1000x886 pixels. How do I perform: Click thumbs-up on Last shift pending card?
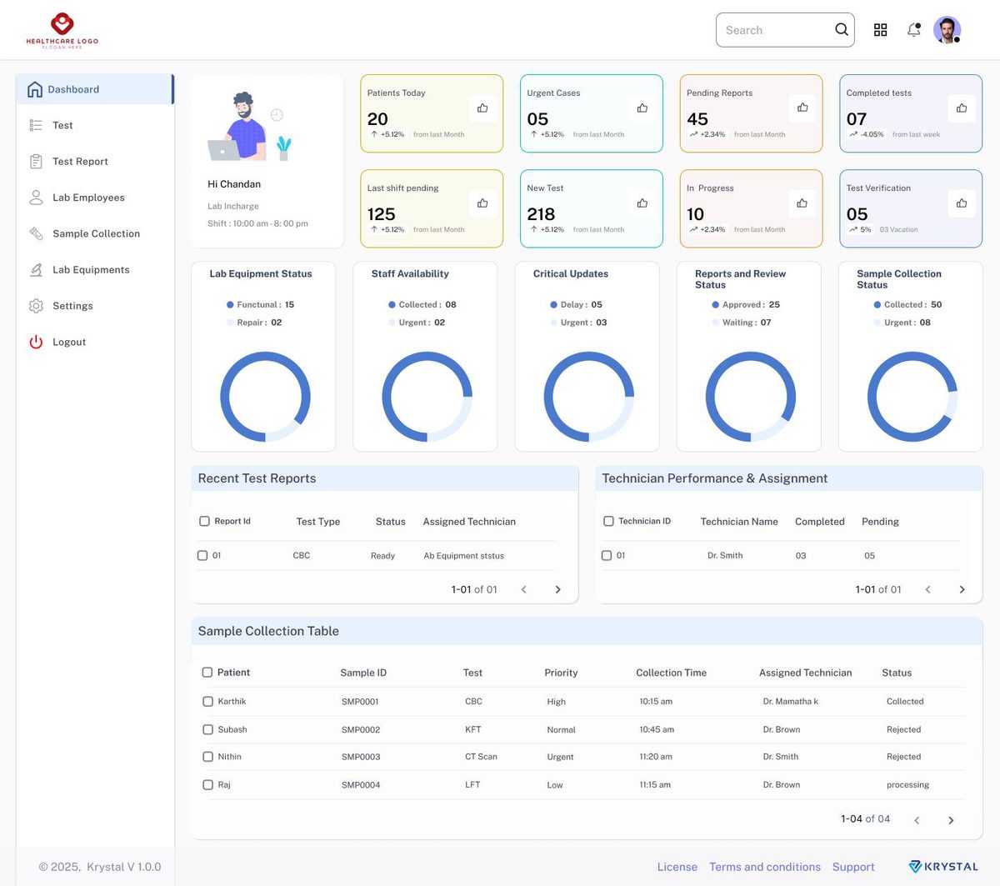tap(482, 203)
